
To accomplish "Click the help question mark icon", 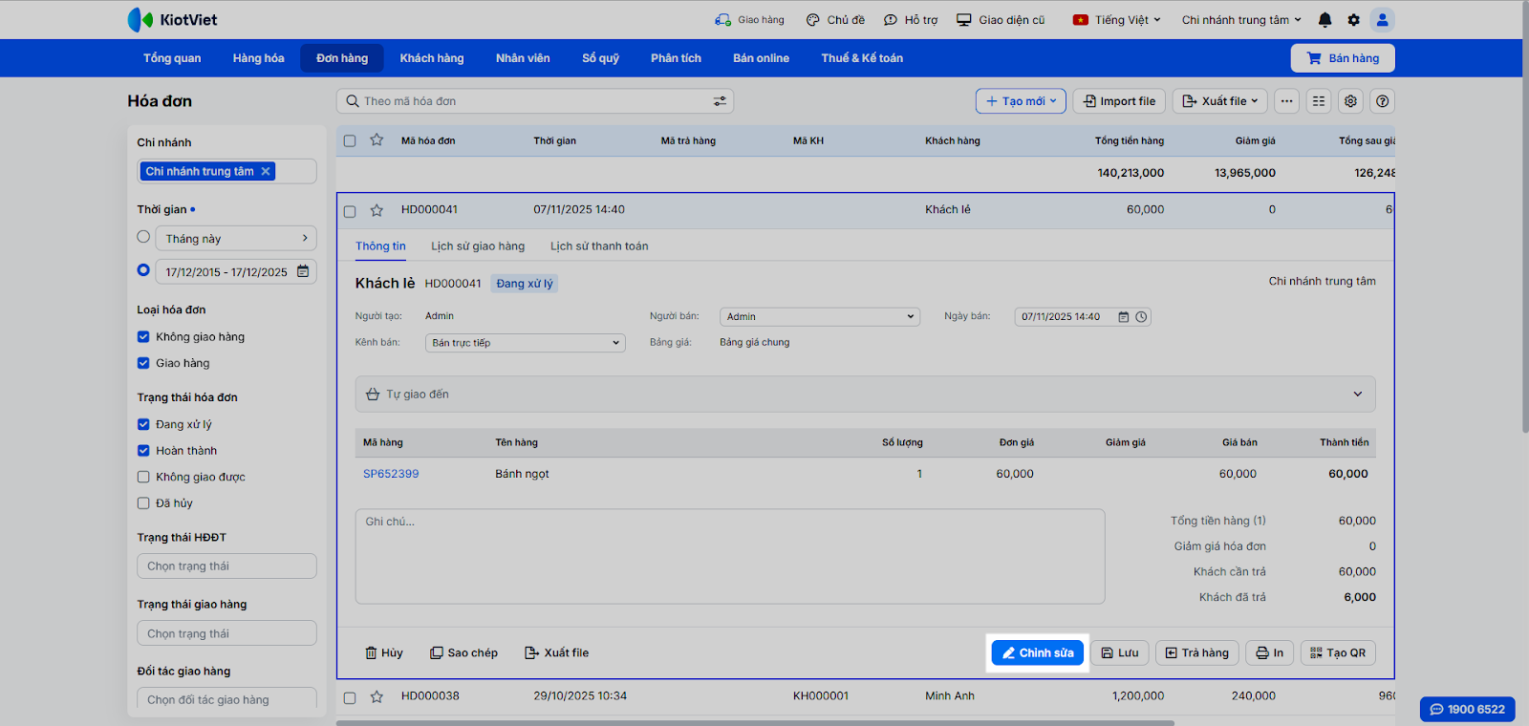I will [1382, 101].
